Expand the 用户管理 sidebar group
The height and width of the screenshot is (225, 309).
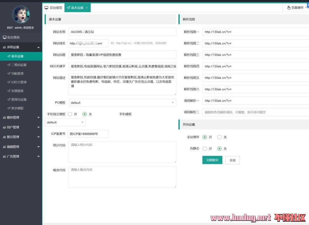click(21, 127)
